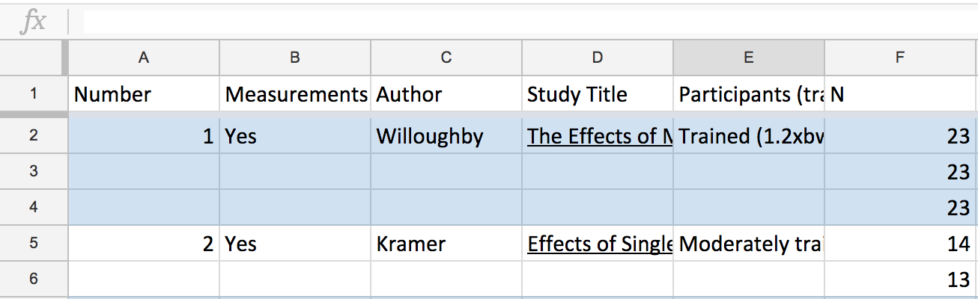Select row 3 header
This screenshot has width=978, height=299.
(x=34, y=171)
